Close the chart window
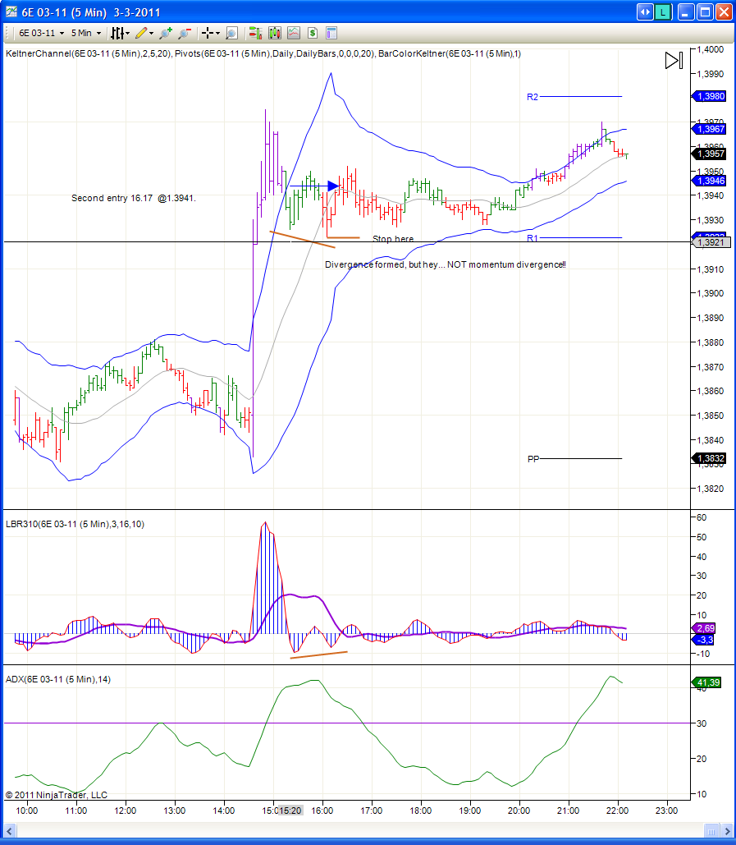This screenshot has height=845, width=736. click(x=724, y=11)
